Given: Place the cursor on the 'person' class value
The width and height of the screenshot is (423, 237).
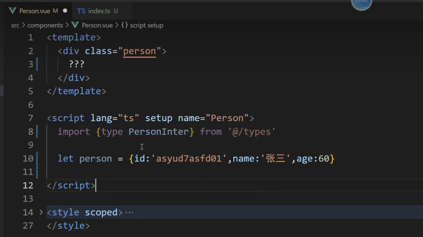Looking at the screenshot, I should (x=139, y=51).
